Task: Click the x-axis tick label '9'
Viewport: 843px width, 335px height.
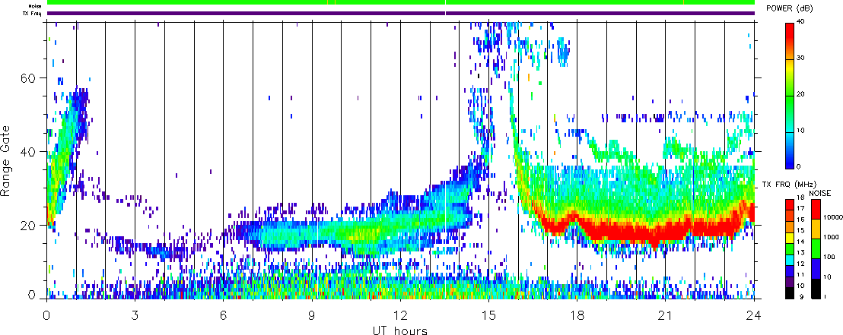Action: click(x=312, y=315)
